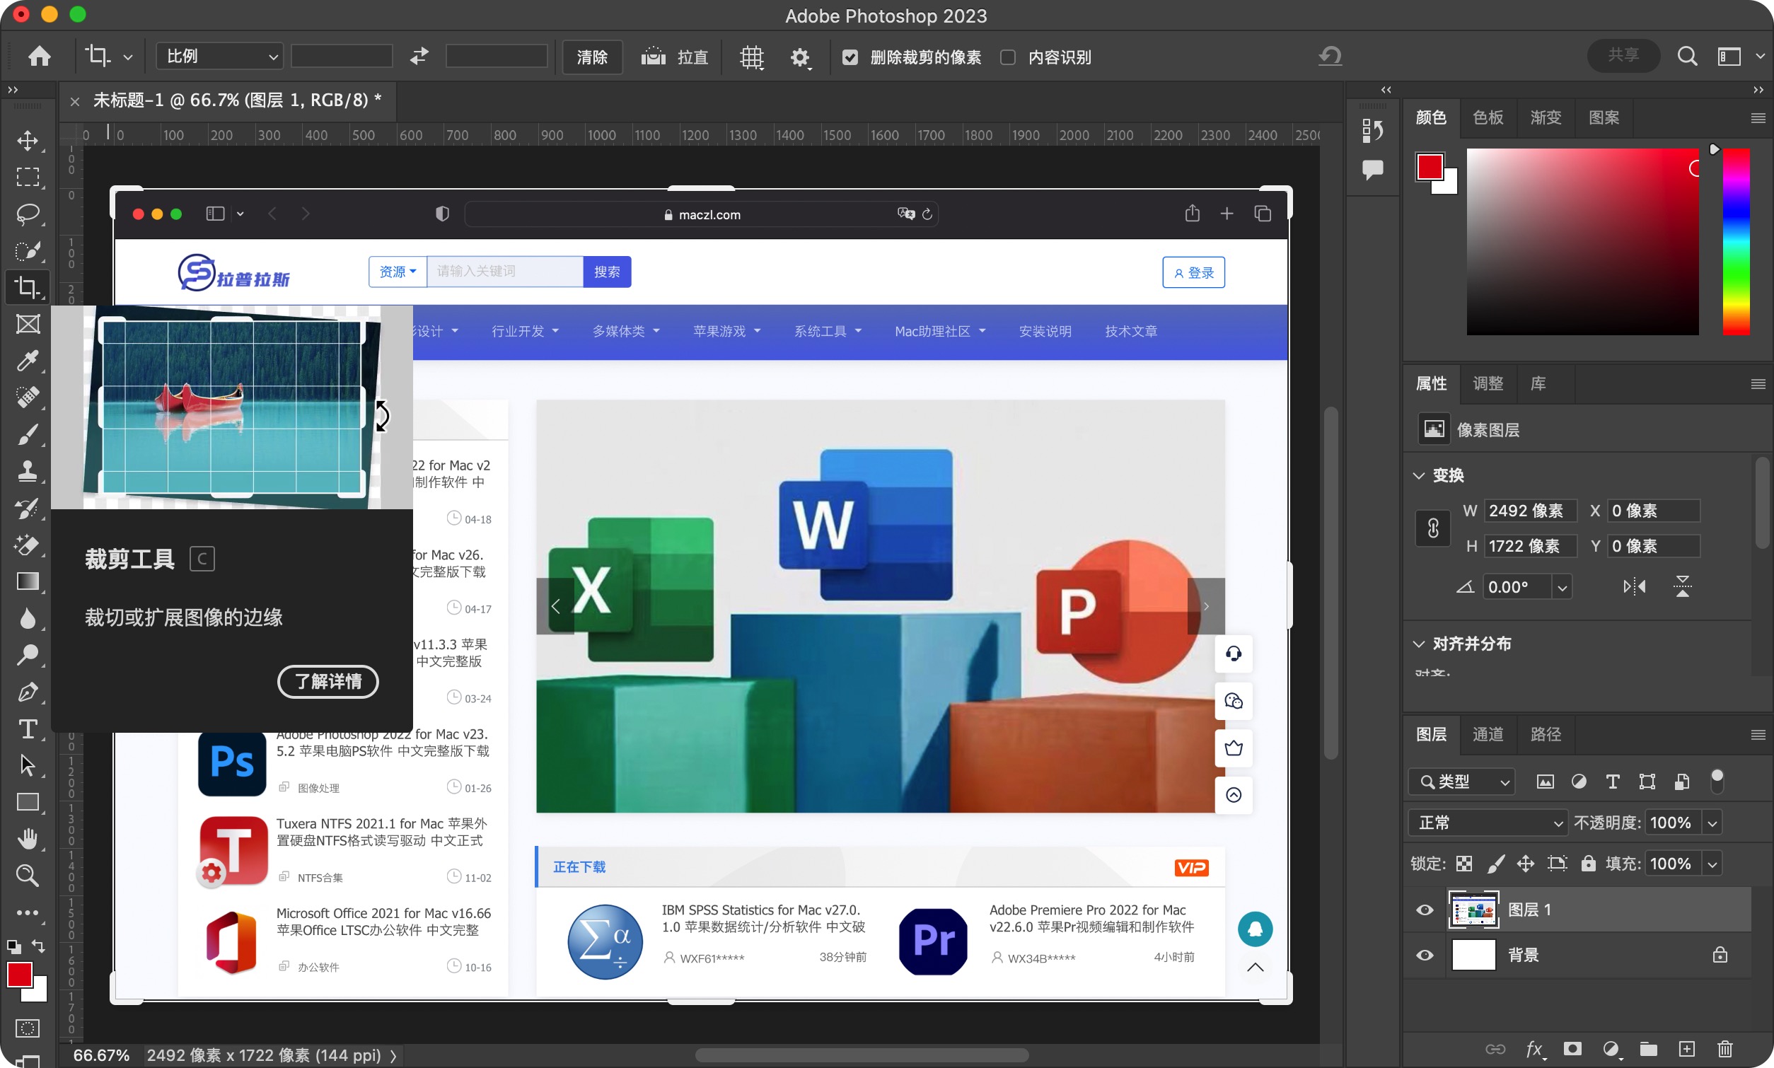Open the 比例 ratio dropdown

[219, 56]
